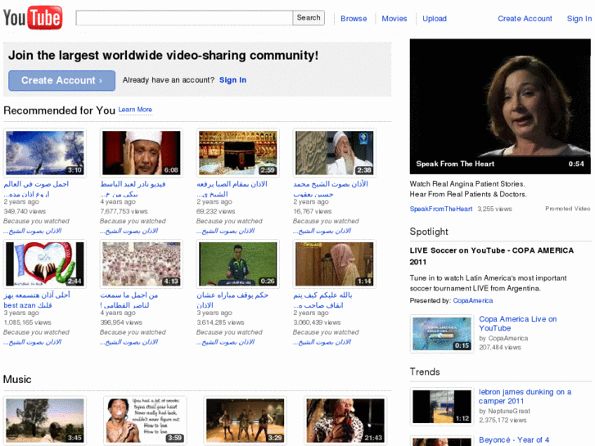The width and height of the screenshot is (595, 446).
Task: Open the 2:59 Kaaba video thumbnail
Action: (238, 153)
